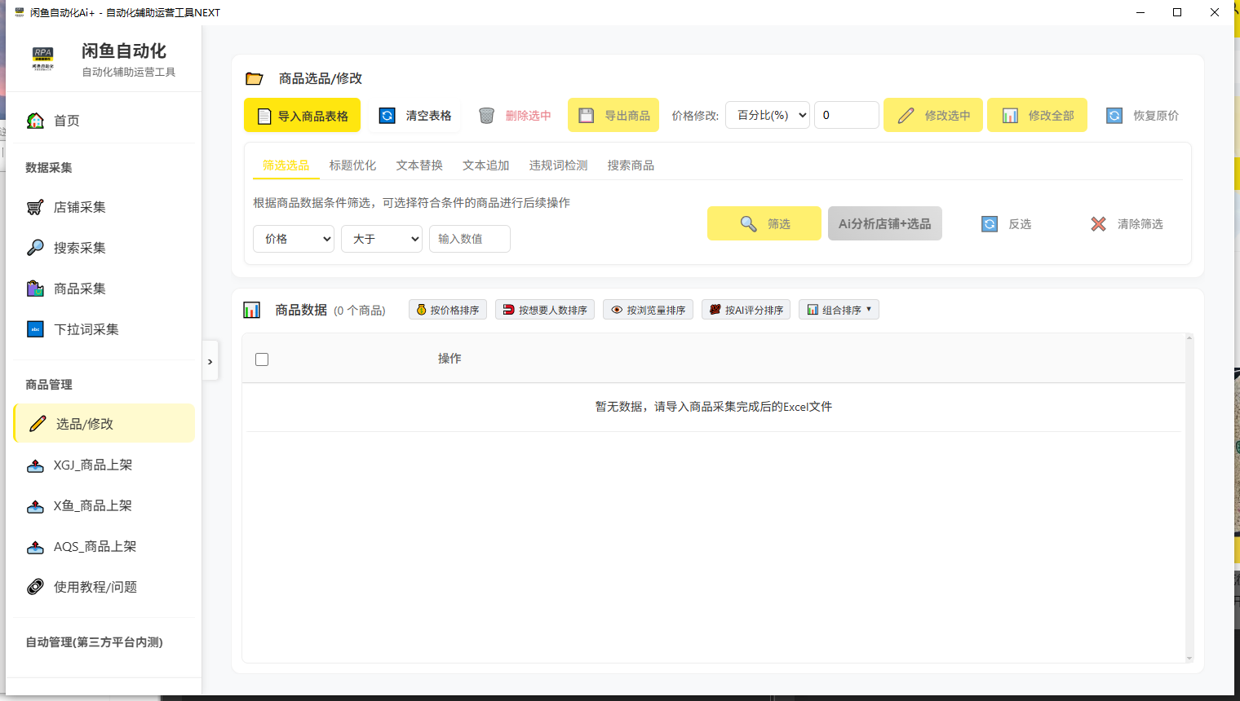Switch to the 标题优化 tab

click(352, 165)
